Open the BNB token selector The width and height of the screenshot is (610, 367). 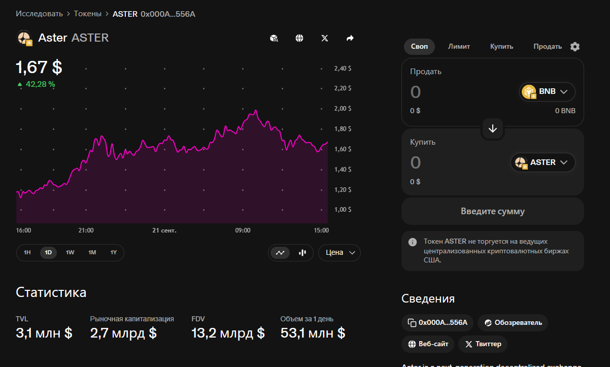click(x=547, y=92)
